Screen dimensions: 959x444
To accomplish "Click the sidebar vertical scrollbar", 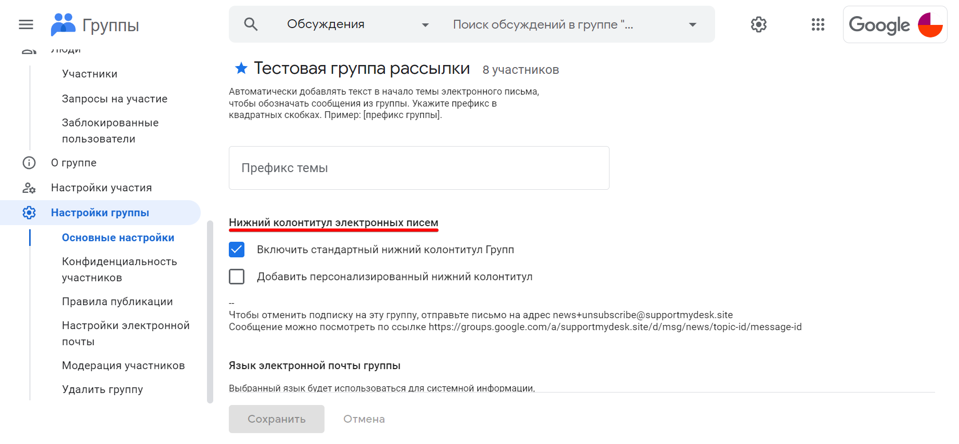I will pyautogui.click(x=210, y=312).
